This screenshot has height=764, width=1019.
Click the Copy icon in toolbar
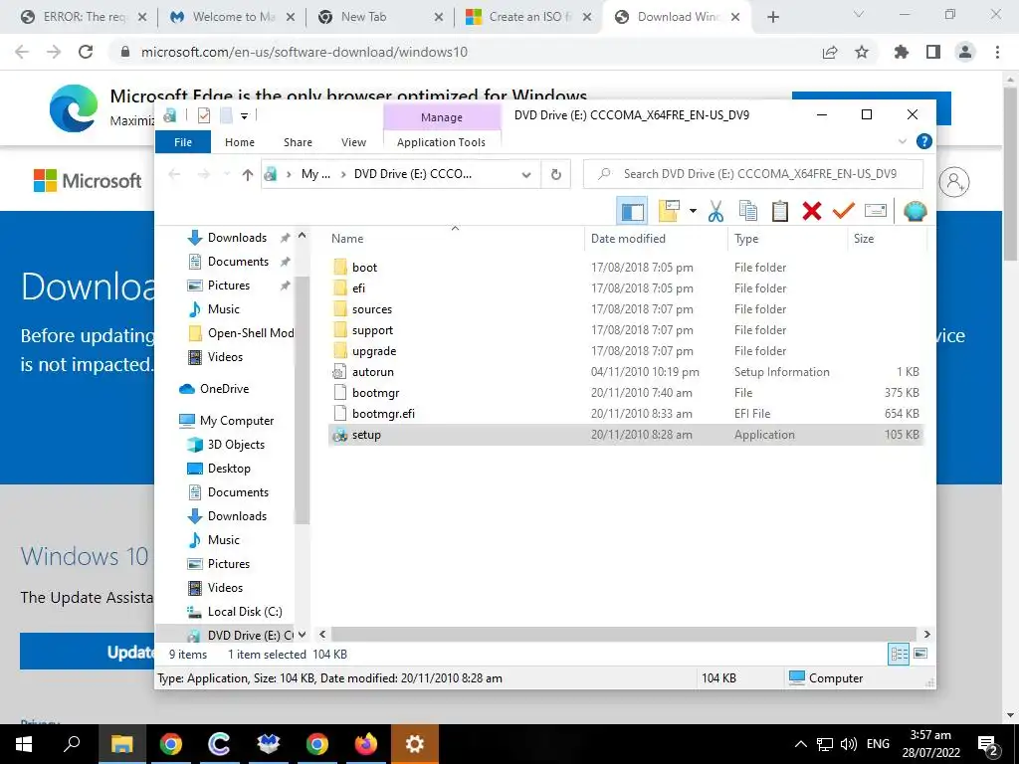click(x=748, y=211)
